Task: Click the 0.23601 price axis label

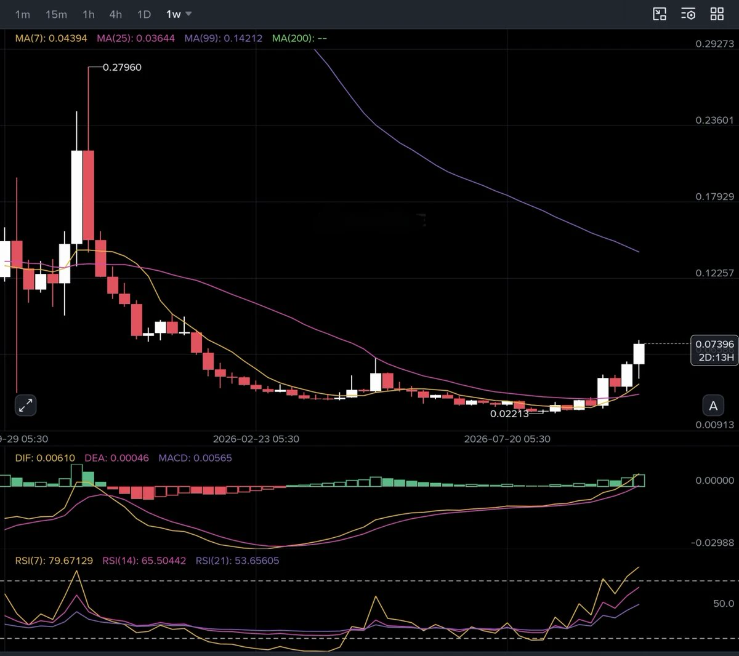Action: tap(715, 120)
